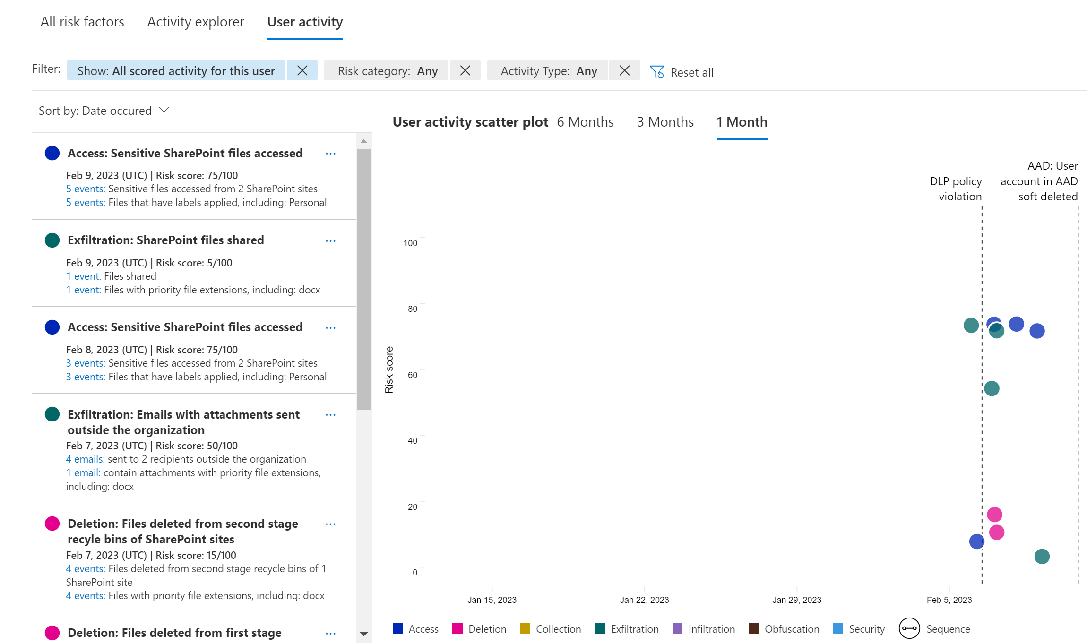Toggle the Sequence legend icon
1087x644 pixels.
909,628
